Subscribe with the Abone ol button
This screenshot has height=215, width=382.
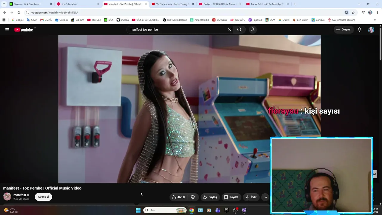(43, 197)
